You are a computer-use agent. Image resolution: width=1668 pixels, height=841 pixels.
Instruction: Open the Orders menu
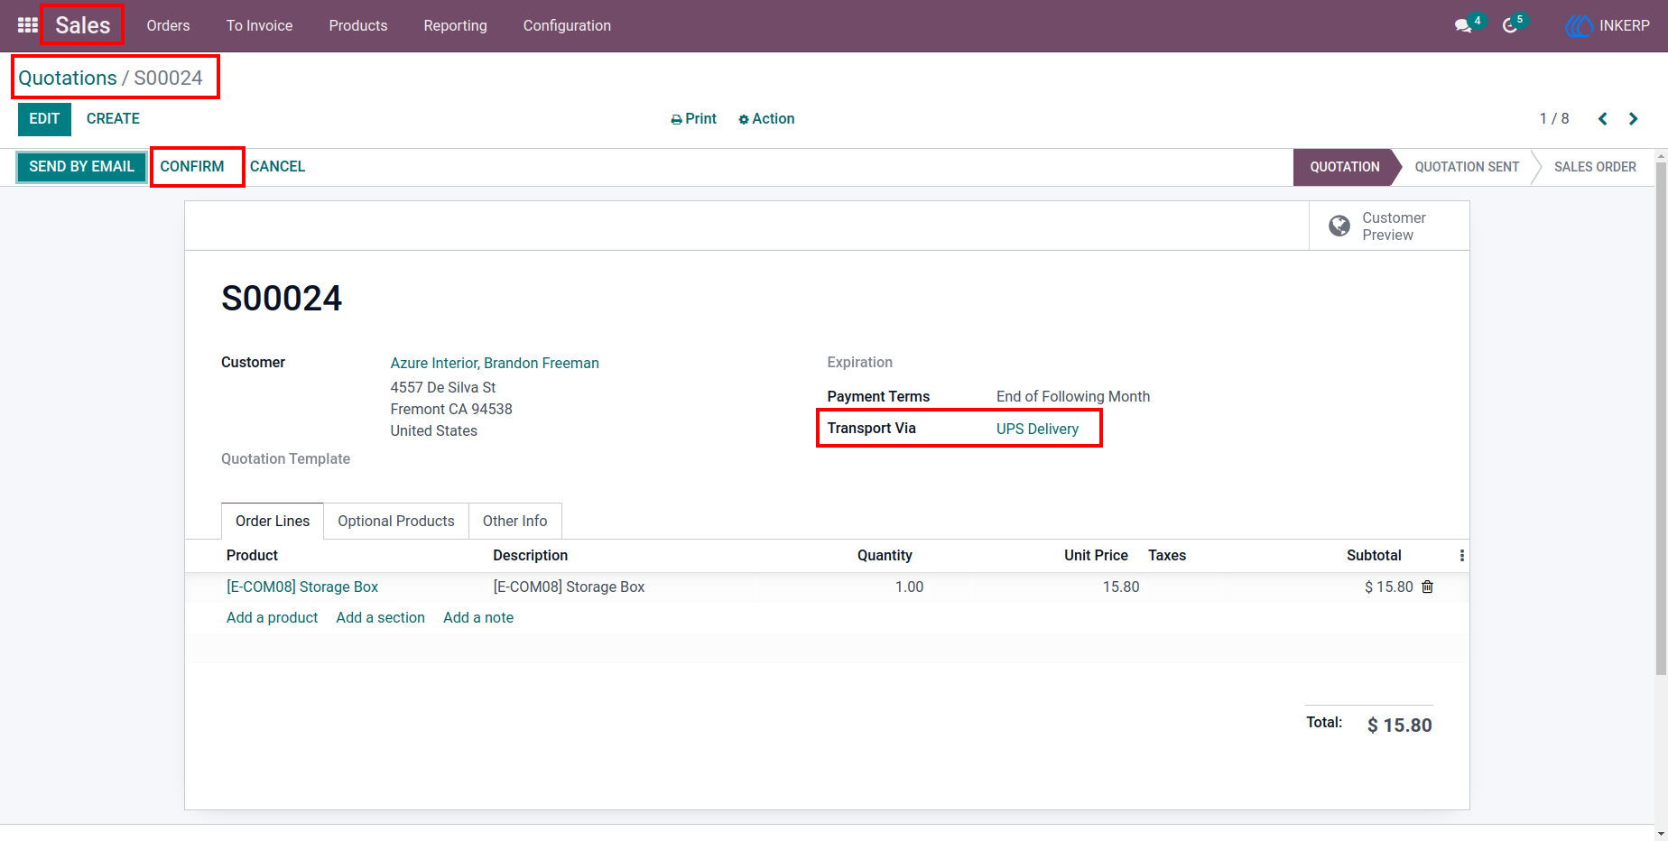168,25
